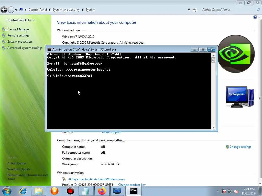The width and height of the screenshot is (262, 196).
Task: Click Action Center flag tray icon
Action: point(224,191)
